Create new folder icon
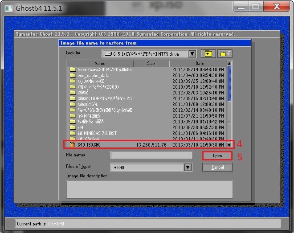The image size is (294, 233). [x=225, y=54]
